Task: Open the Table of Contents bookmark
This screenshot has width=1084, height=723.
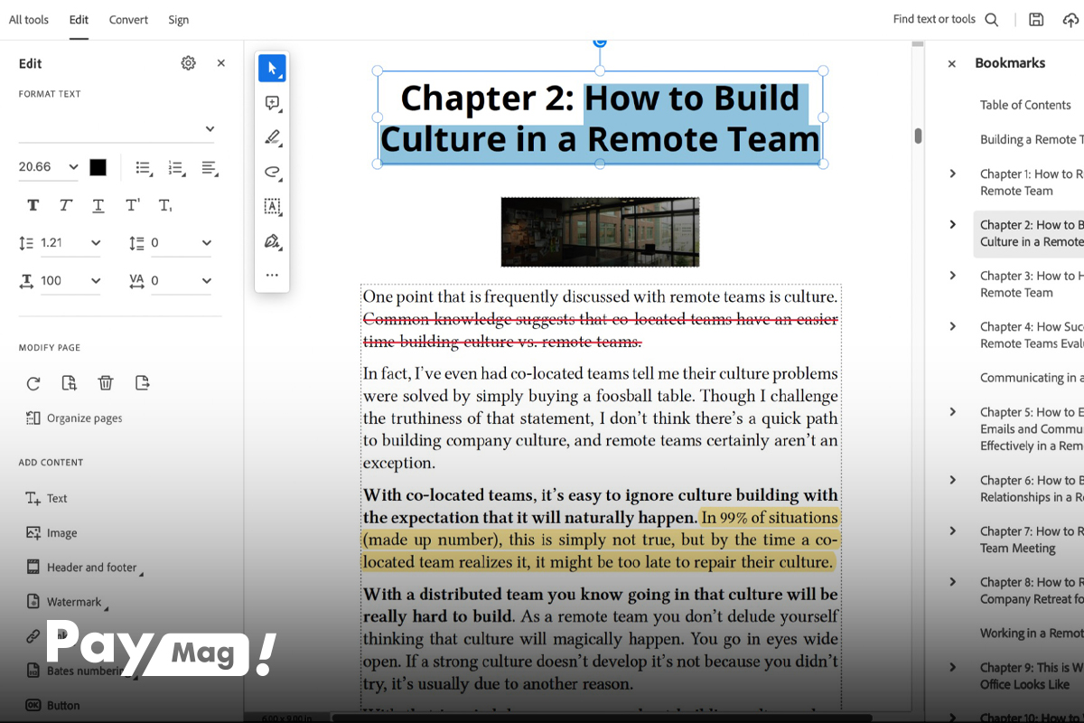Action: [x=1025, y=105]
